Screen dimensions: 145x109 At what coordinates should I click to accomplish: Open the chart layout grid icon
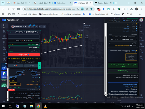coord(44,26)
